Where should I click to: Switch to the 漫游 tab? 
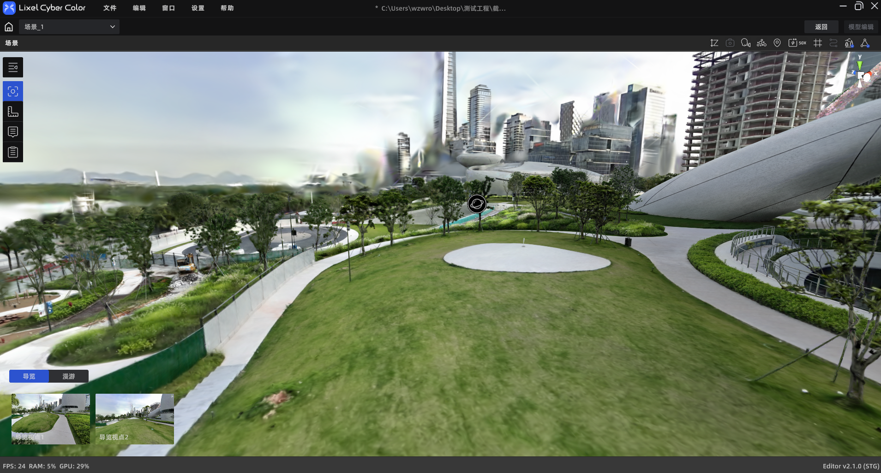tap(69, 376)
